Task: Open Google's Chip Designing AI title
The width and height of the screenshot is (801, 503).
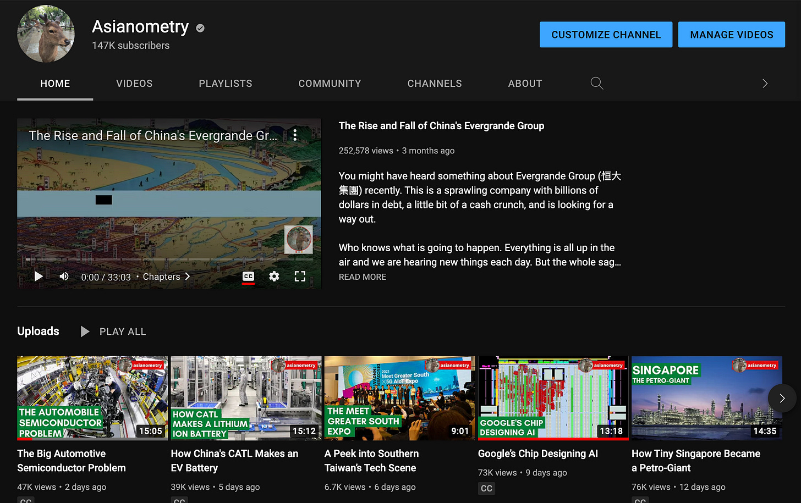Action: pyautogui.click(x=537, y=454)
